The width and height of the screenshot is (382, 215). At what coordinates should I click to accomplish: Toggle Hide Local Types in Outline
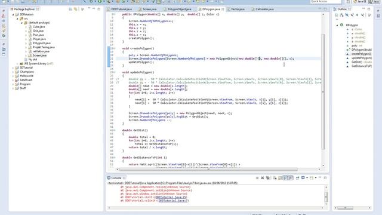362,15
